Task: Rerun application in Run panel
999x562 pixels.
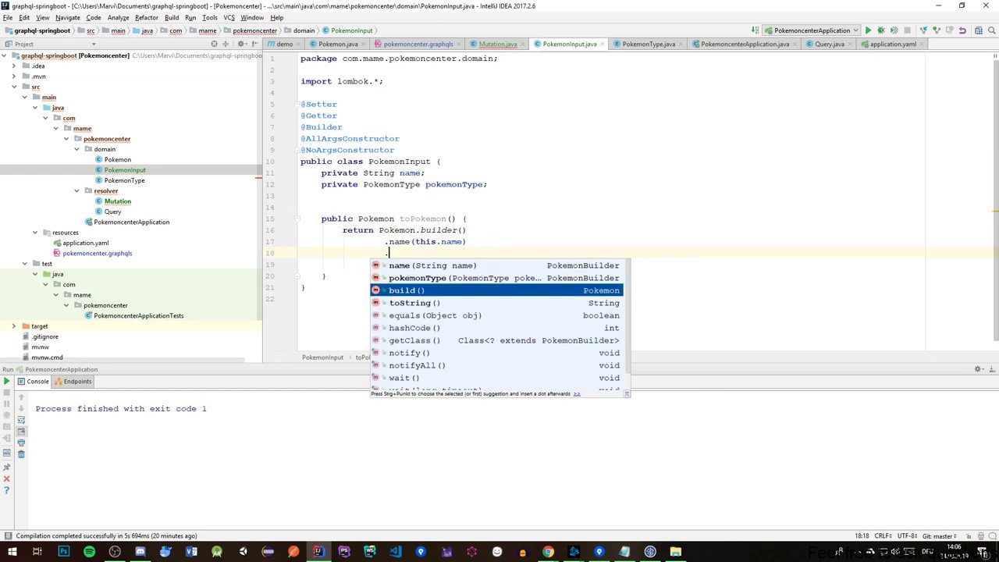Action: click(6, 382)
